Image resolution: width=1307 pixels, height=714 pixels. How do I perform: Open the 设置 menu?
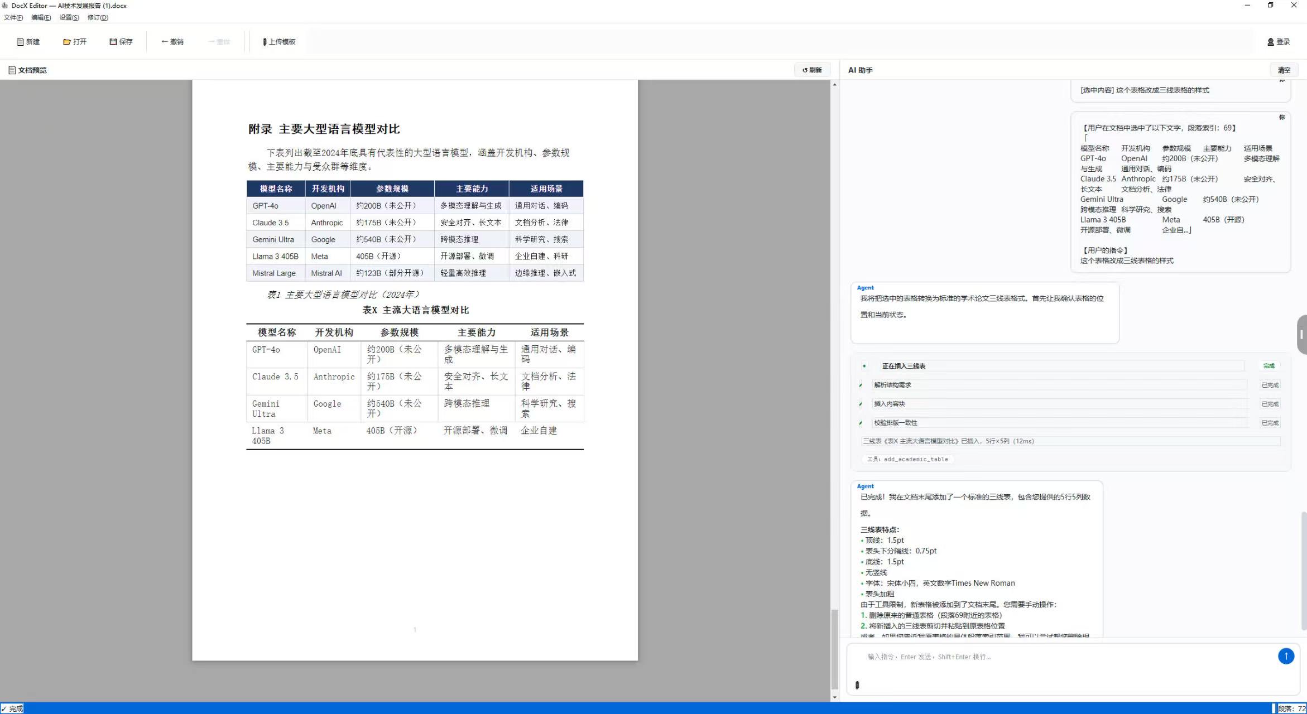[69, 17]
